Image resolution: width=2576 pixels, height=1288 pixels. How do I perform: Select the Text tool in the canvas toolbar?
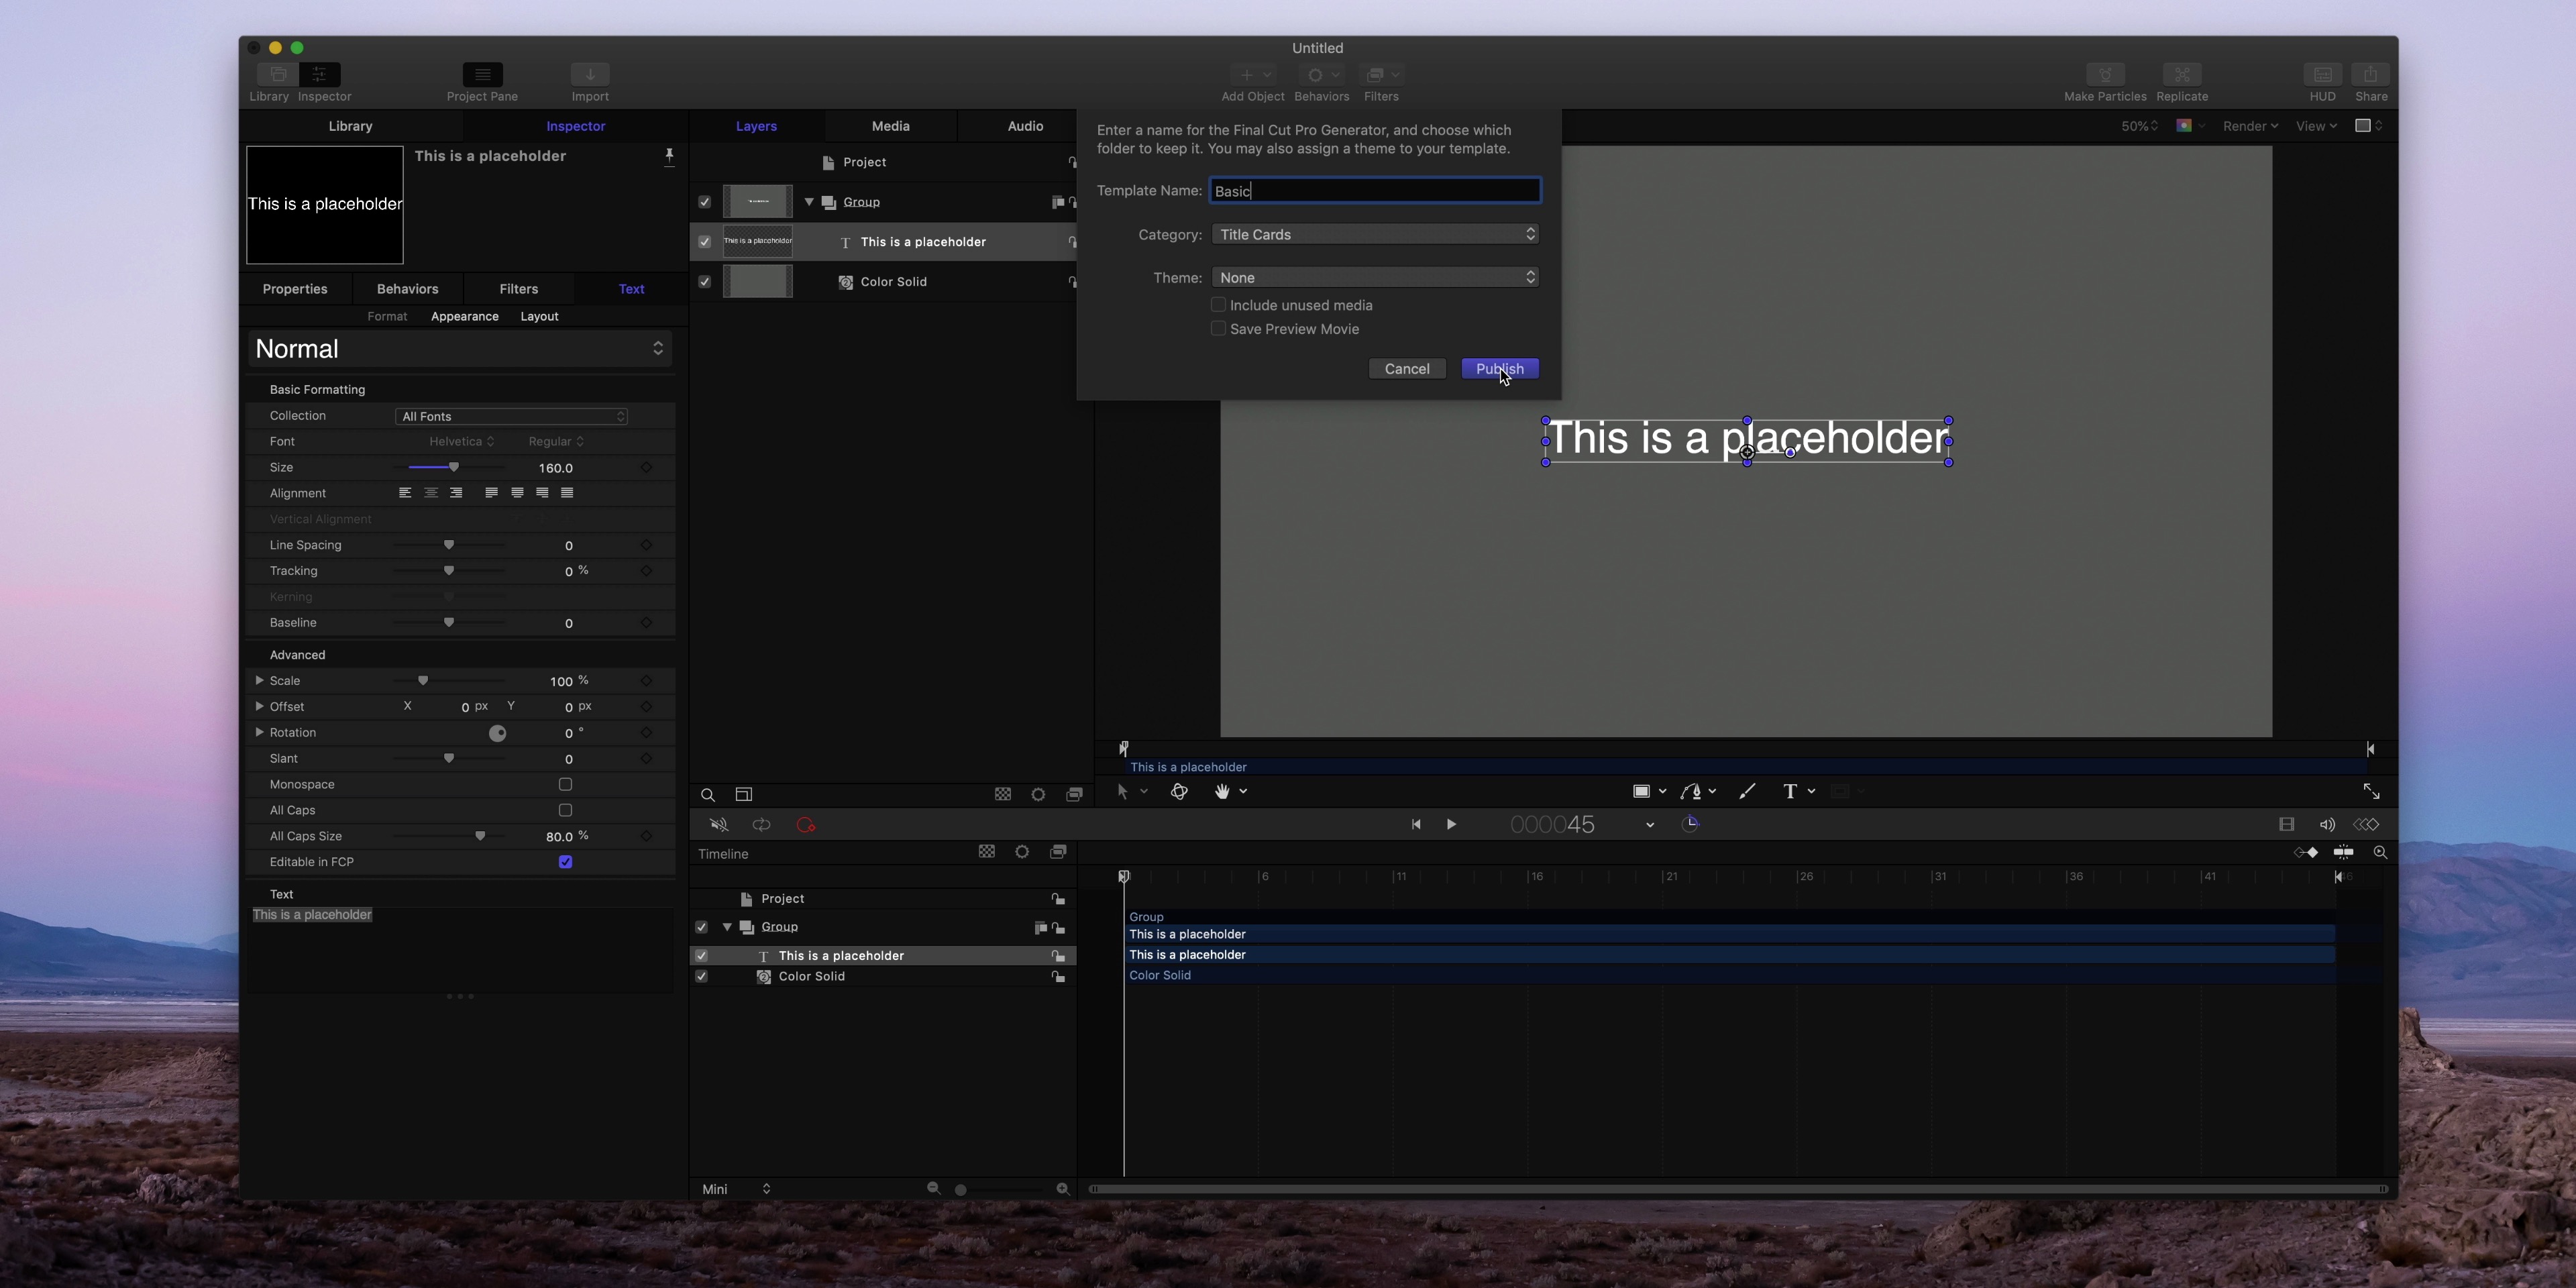1789,791
